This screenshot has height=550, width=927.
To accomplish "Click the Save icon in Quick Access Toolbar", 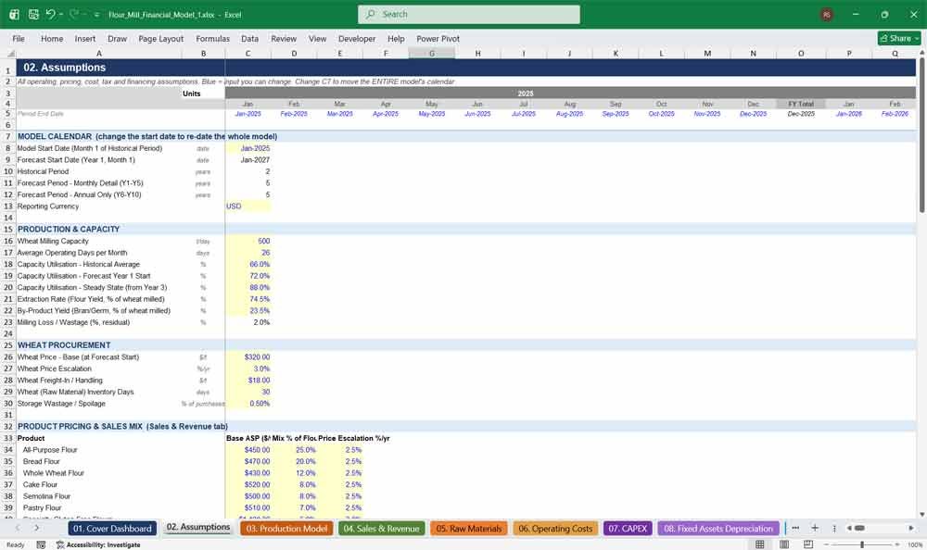I will pos(33,14).
